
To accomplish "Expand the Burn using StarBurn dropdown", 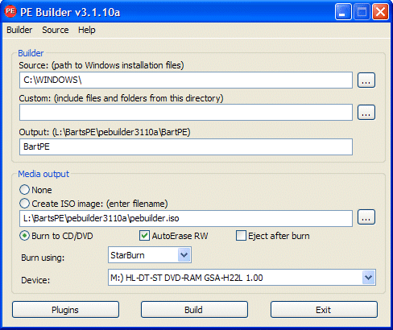I will [x=184, y=255].
